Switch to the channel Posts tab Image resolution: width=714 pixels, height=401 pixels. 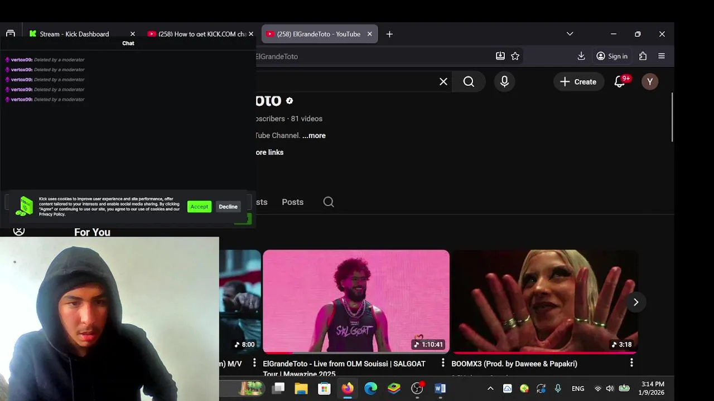293,202
